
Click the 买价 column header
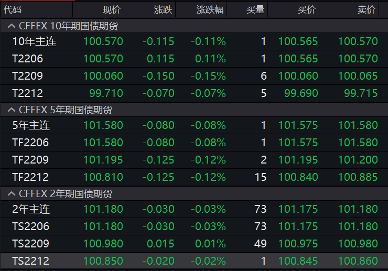307,9
